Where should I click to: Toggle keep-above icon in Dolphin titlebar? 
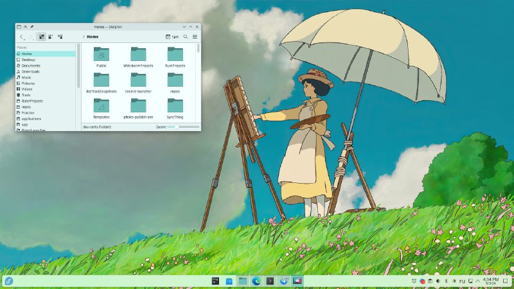click(26, 27)
